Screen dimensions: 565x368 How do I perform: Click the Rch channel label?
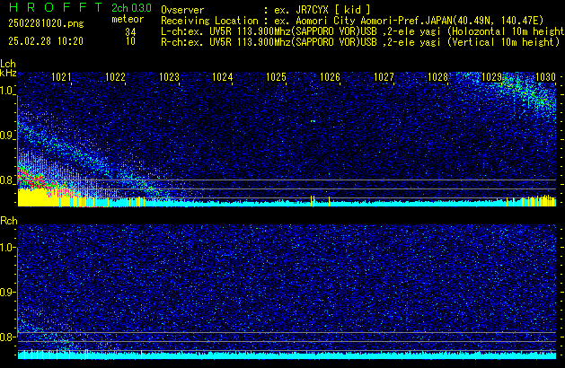(x=9, y=221)
